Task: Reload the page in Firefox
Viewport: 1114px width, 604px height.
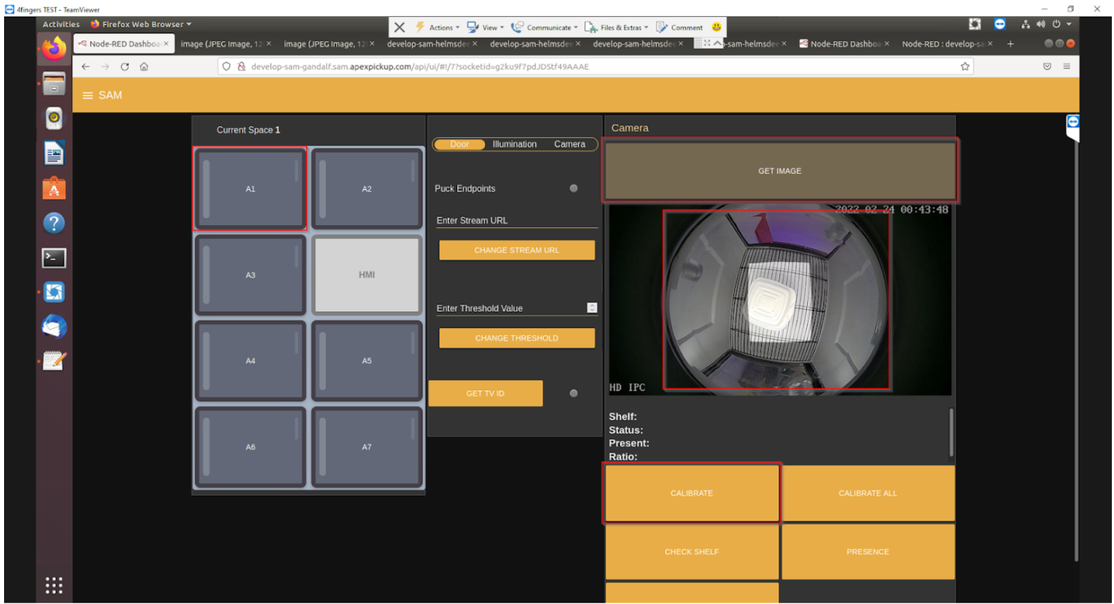Action: pos(125,67)
